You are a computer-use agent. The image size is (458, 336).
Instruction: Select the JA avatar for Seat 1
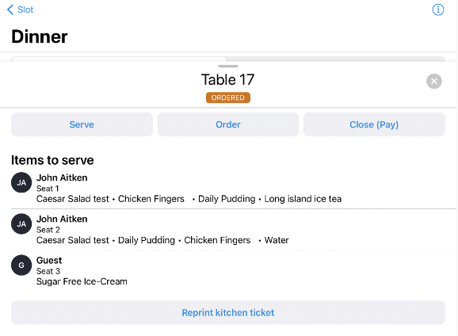click(21, 182)
